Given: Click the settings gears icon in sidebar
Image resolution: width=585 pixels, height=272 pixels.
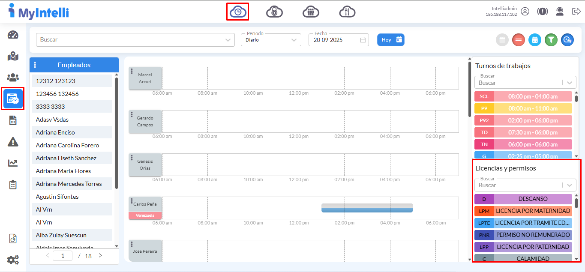Looking at the screenshot, I should click(x=13, y=260).
